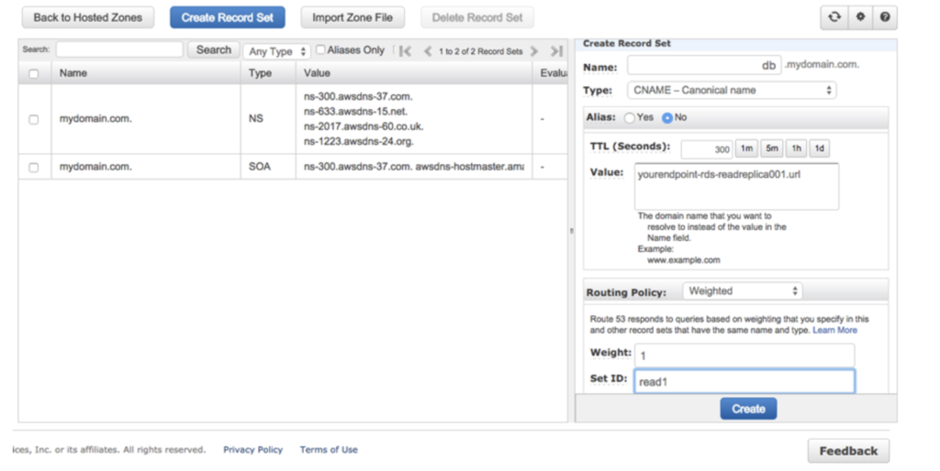Jump to last page of record sets
The height and width of the screenshot is (471, 940).
coord(556,51)
